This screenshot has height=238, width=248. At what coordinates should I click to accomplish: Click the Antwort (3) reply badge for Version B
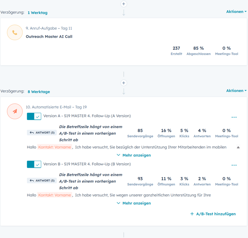coord(42,181)
